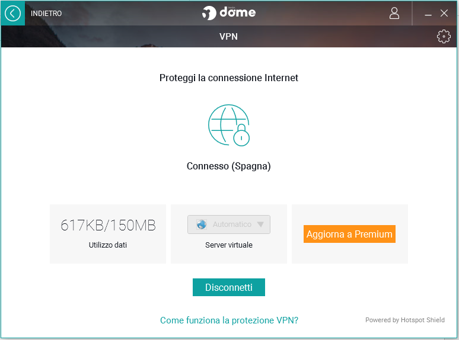Screen dimensions: 459x340
Task: Open the Come funziona la protezione VPN link
Action: point(229,320)
